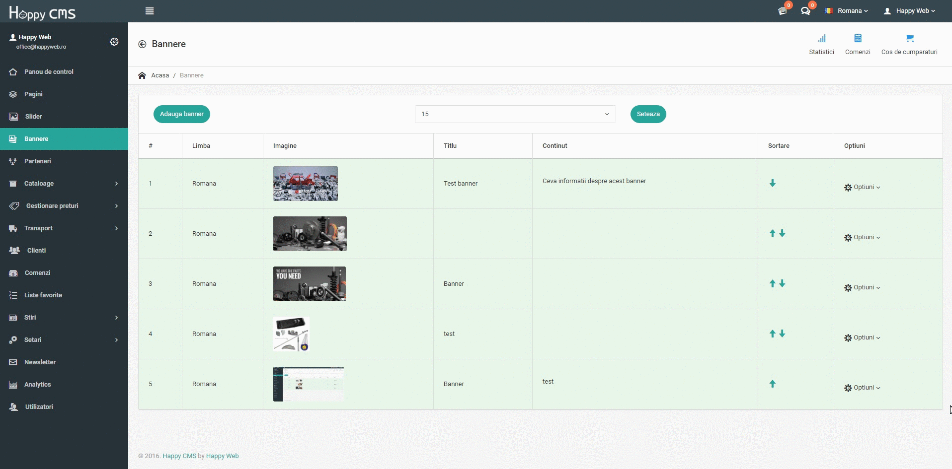
Task: Move banner 4 up with arrow
Action: click(x=773, y=334)
